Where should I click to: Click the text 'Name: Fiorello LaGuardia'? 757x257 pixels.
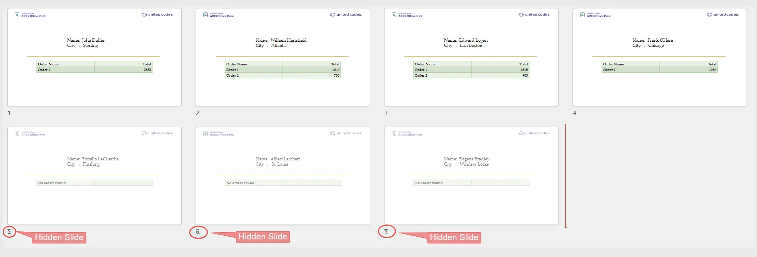(x=93, y=159)
